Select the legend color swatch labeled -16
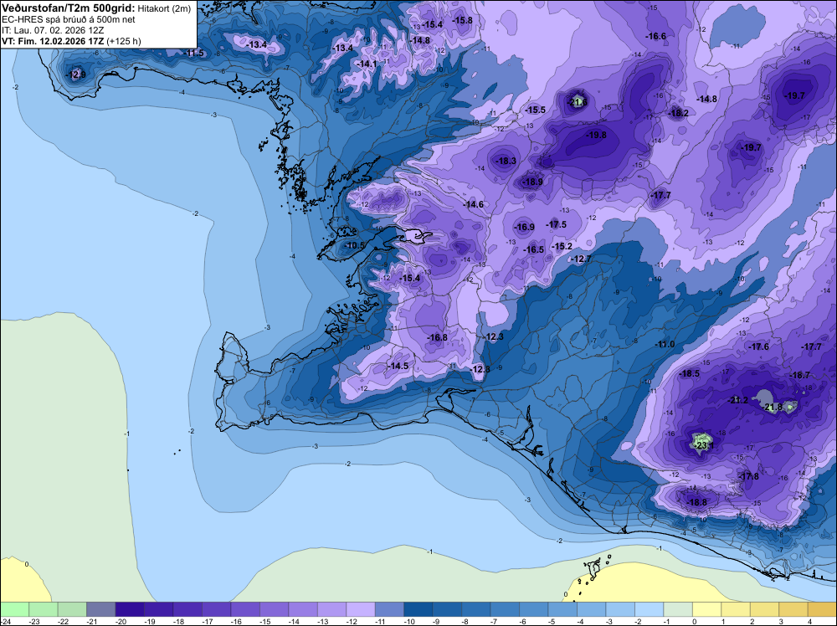This screenshot has height=626, width=837. click(245, 609)
